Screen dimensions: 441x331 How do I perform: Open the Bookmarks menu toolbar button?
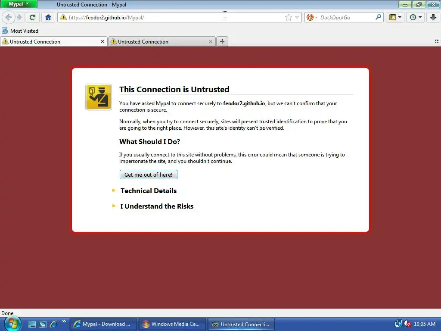click(x=395, y=17)
